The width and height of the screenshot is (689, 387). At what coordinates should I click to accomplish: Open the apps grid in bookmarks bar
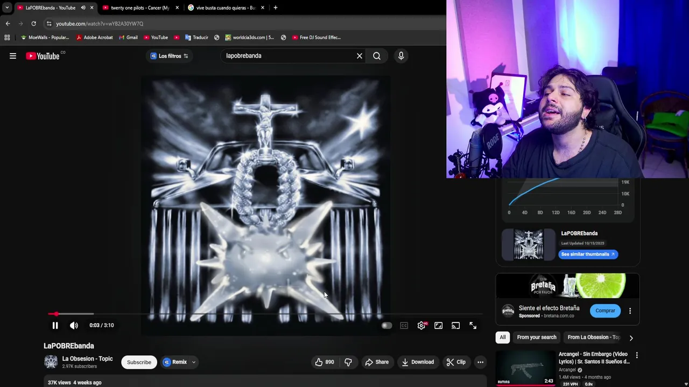pyautogui.click(x=7, y=38)
